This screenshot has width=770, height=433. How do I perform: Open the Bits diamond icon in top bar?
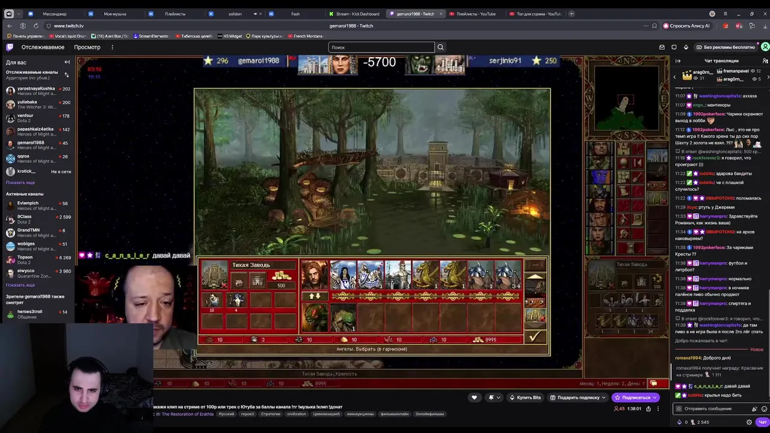coord(686,47)
